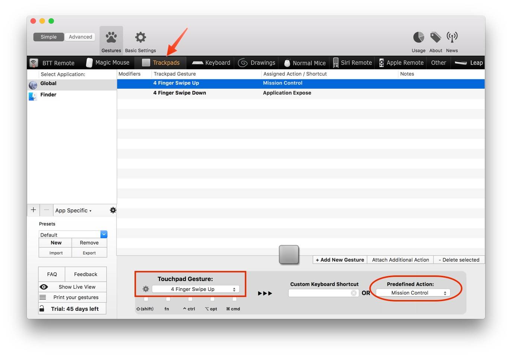This screenshot has height=357, width=512.
Task: Click the New preset button
Action: coord(56,243)
